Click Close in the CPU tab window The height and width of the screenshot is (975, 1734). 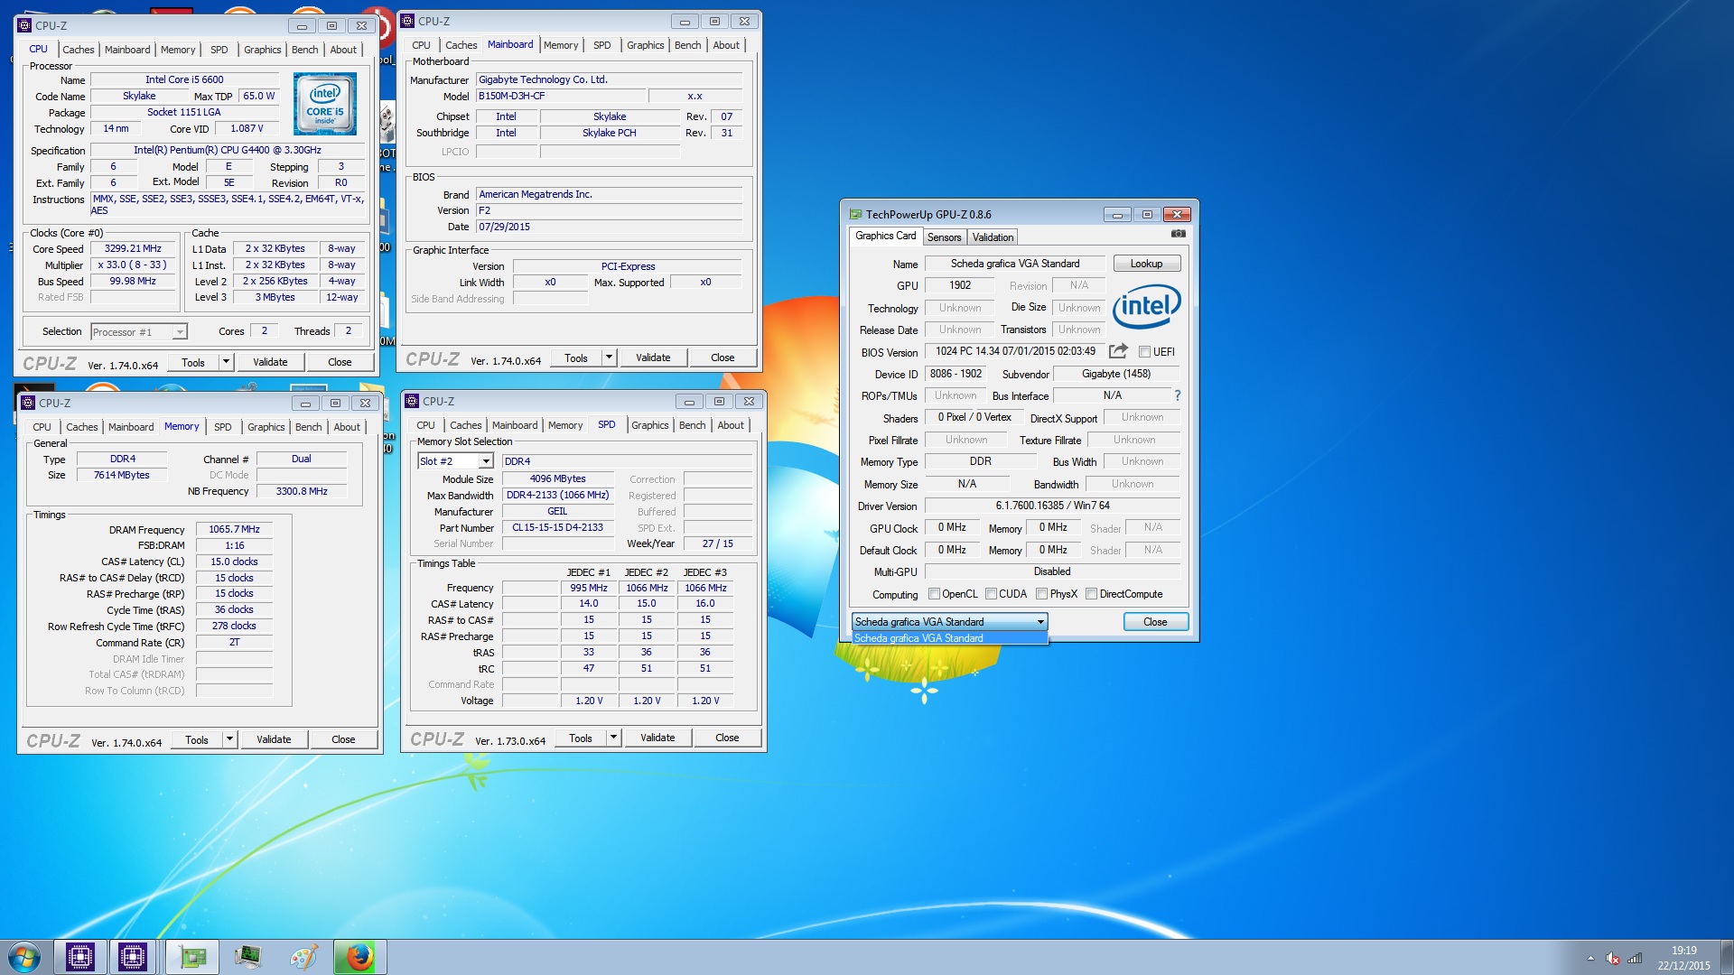(x=340, y=362)
